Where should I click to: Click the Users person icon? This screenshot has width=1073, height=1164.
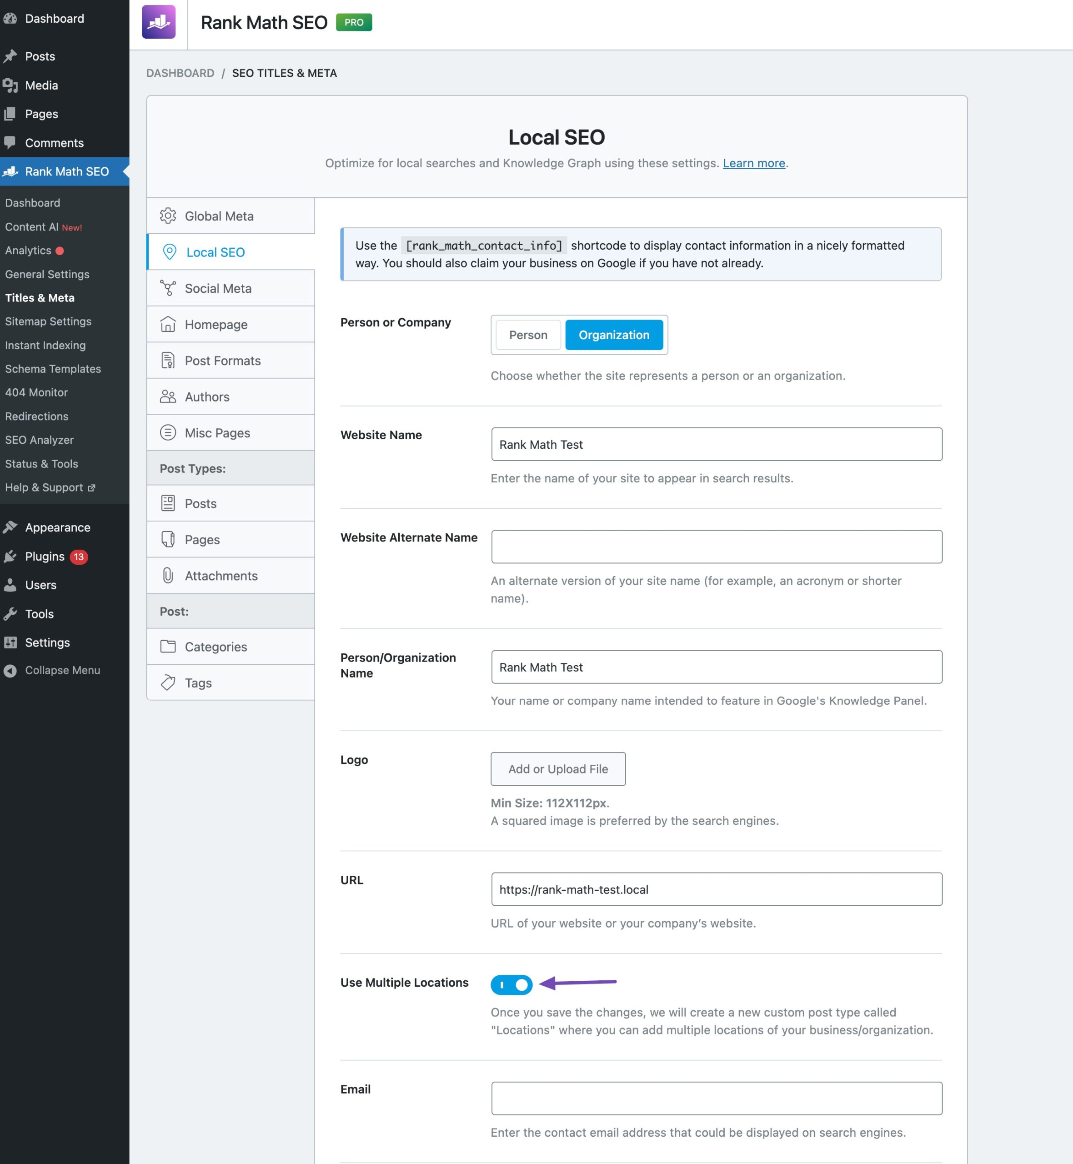(x=10, y=585)
